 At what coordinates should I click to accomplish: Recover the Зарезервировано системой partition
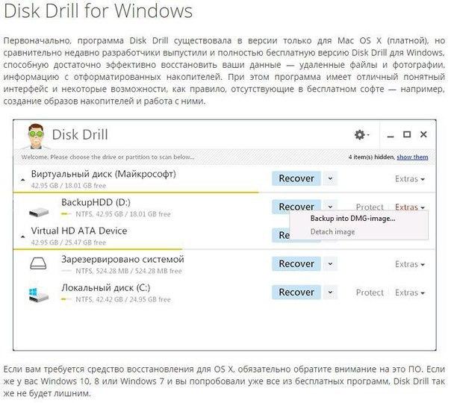point(296,264)
